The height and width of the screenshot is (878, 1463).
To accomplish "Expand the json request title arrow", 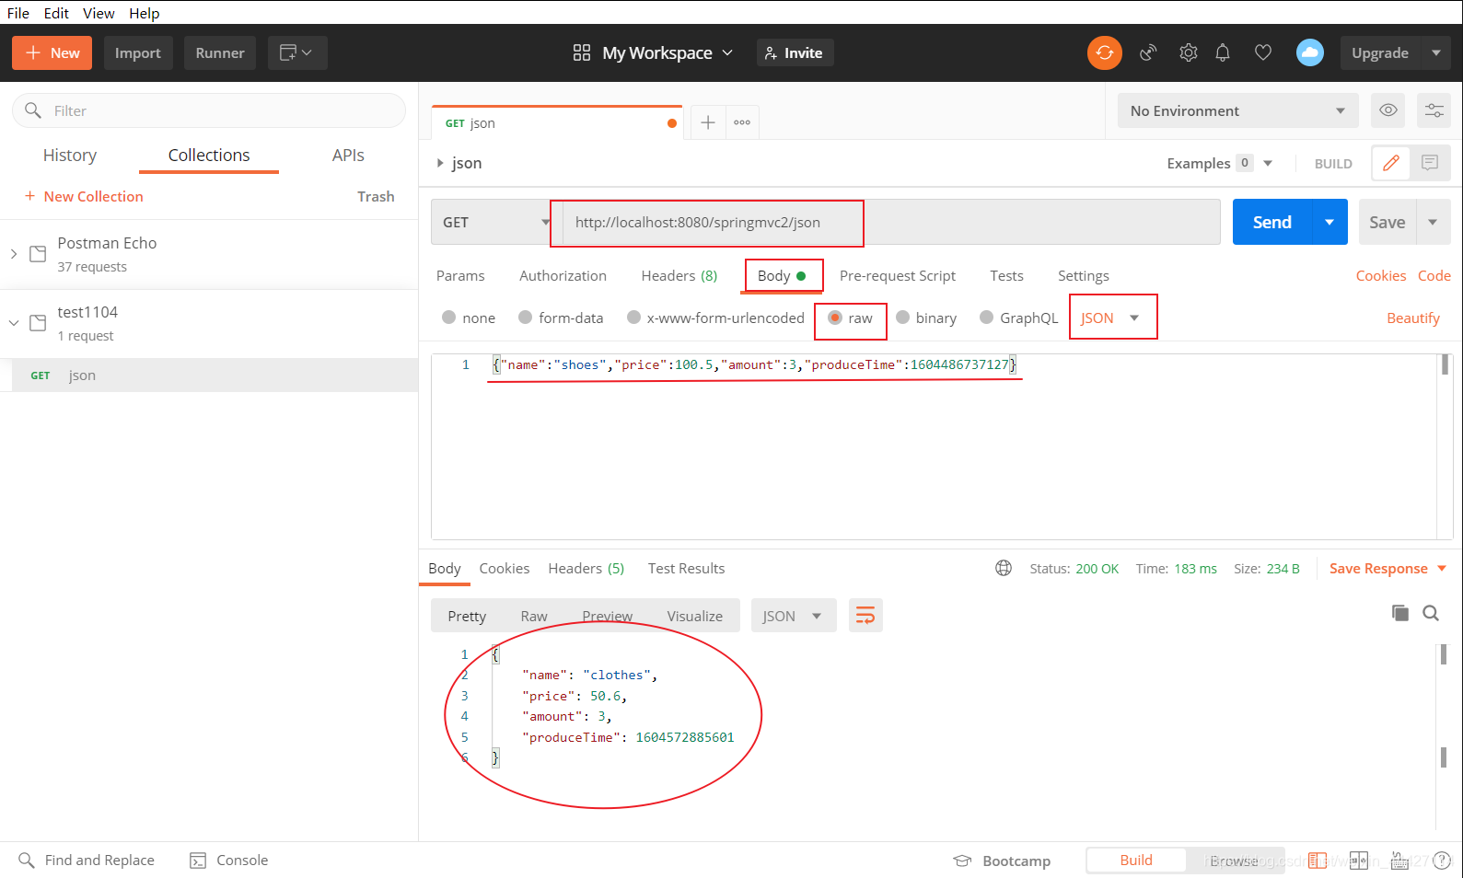I will click(x=440, y=163).
